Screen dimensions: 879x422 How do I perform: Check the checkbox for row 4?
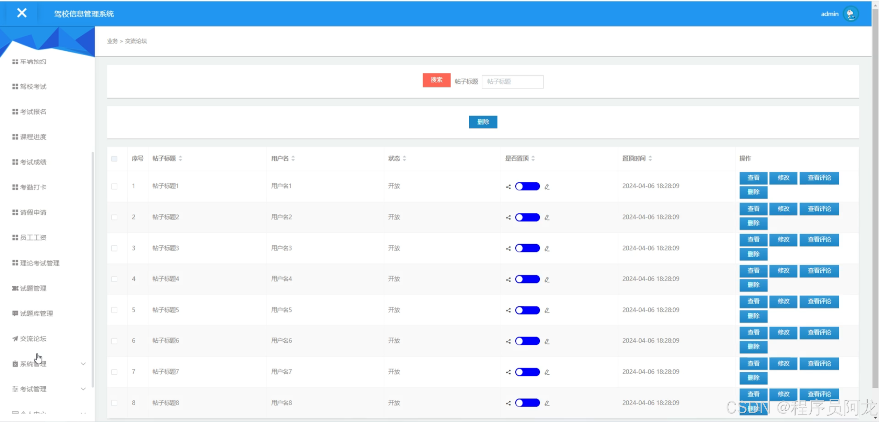(x=114, y=279)
